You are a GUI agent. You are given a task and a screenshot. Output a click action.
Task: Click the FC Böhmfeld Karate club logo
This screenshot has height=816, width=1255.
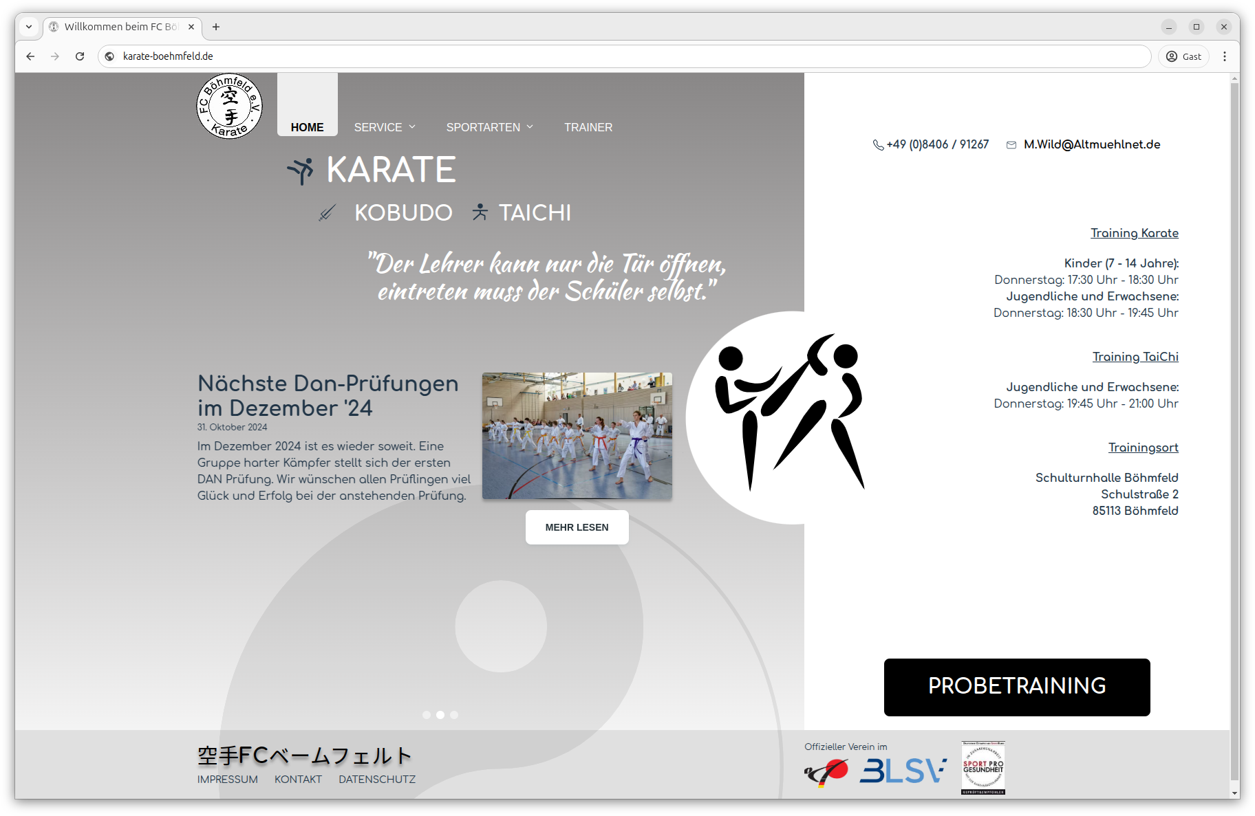point(229,106)
